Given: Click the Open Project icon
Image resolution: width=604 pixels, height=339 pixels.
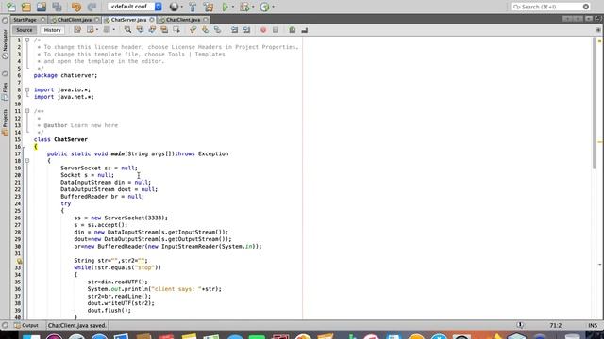Looking at the screenshot, I should 42,7.
